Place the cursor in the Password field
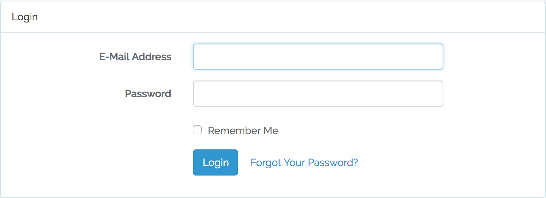The width and height of the screenshot is (546, 198). click(318, 94)
